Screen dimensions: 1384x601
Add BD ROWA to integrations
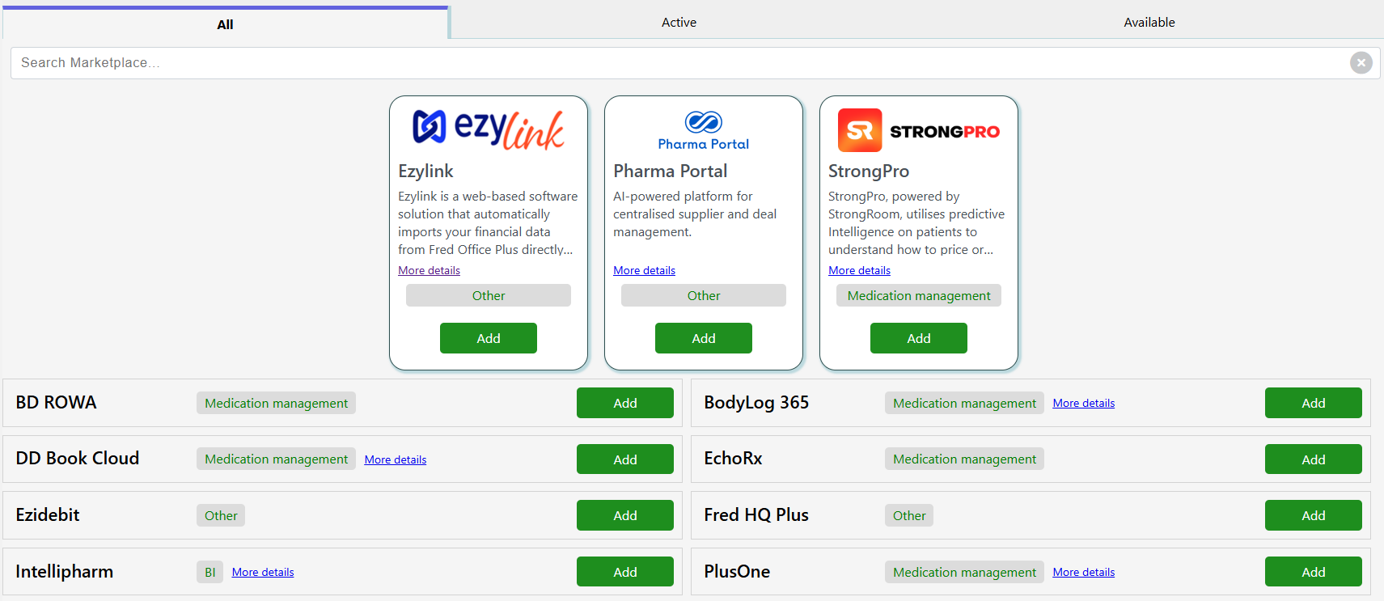pos(624,403)
